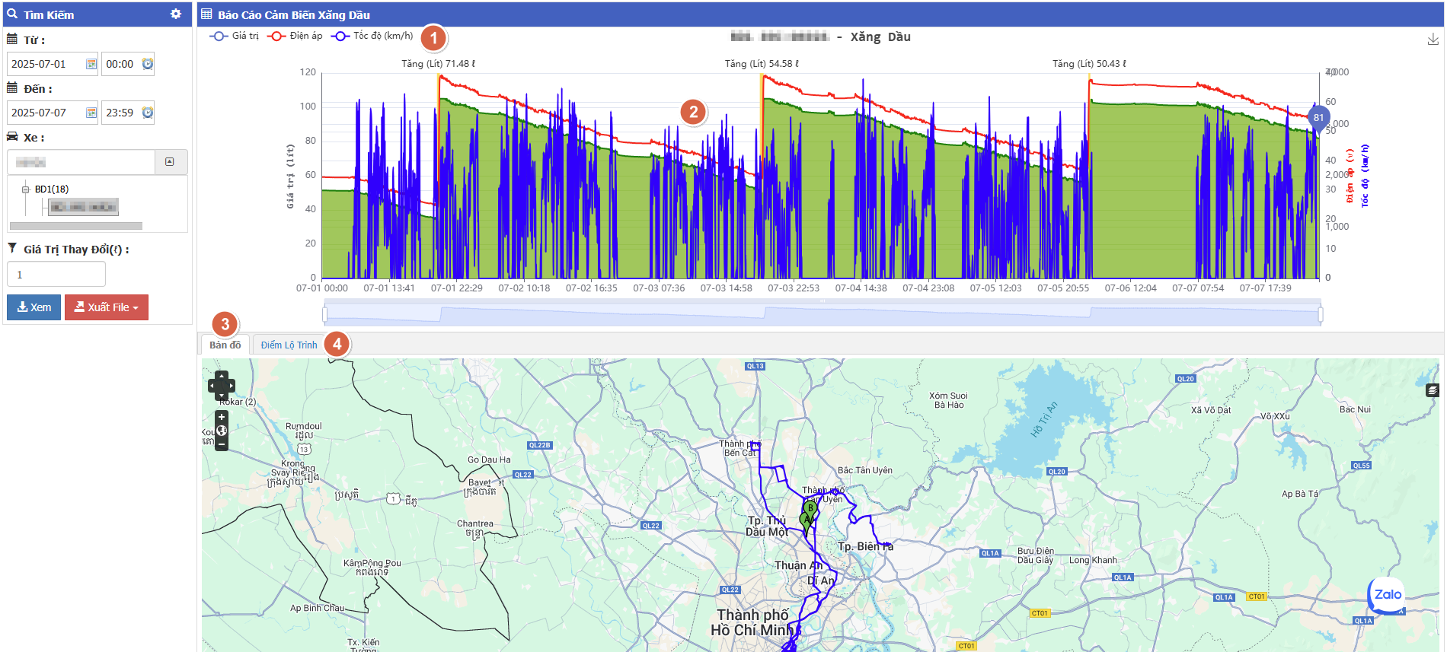The image size is (1447, 652).
Task: Toggle the Giá trị series in legend
Action: [235, 36]
